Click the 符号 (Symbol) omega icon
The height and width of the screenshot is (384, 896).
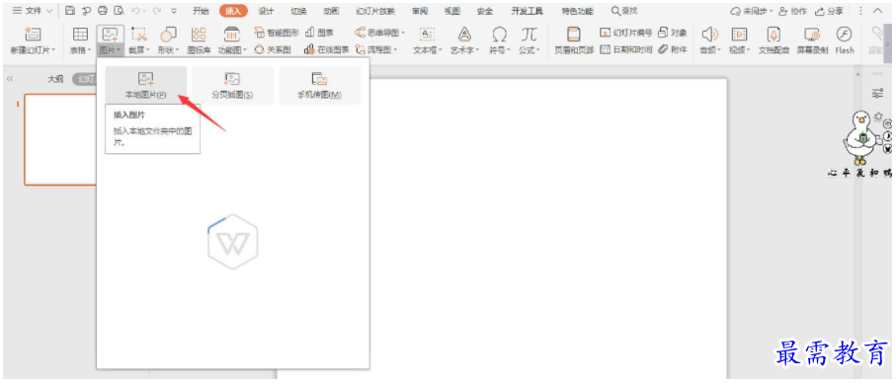point(500,35)
